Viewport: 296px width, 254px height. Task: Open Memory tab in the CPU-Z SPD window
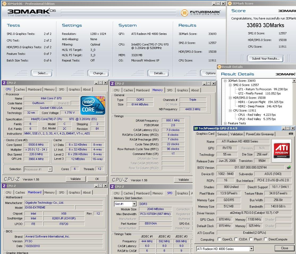158,193
